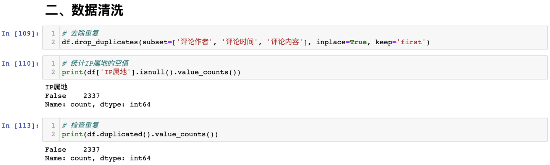Click the # 去除重复 comment line
Image resolution: width=550 pixels, height=165 pixels.
(80, 33)
